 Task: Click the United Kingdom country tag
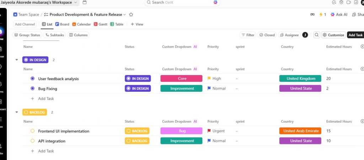300,79
